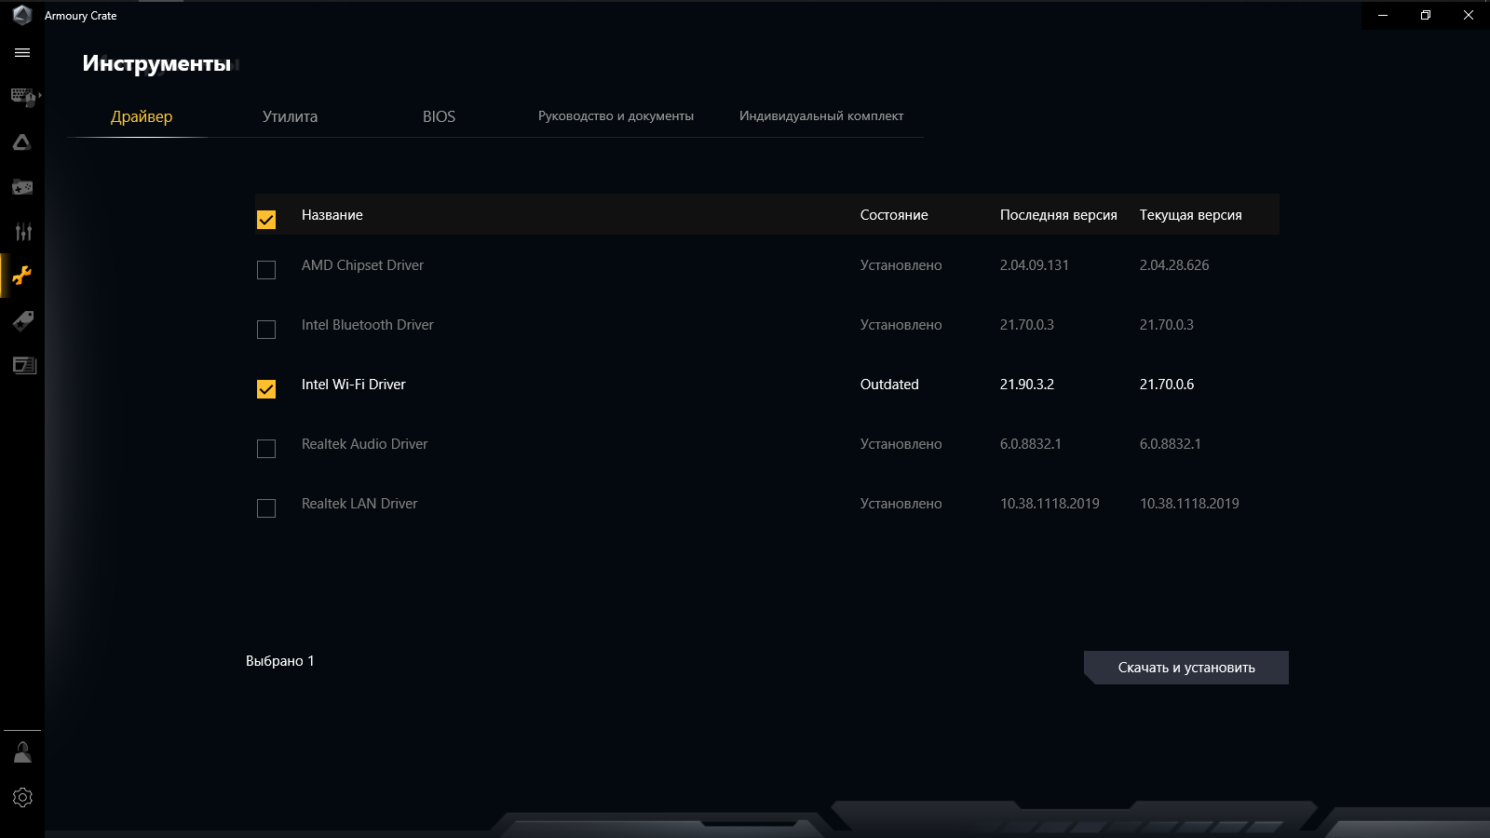Open the Индивидуальный комплект tab
This screenshot has height=838, width=1490.
821,116
